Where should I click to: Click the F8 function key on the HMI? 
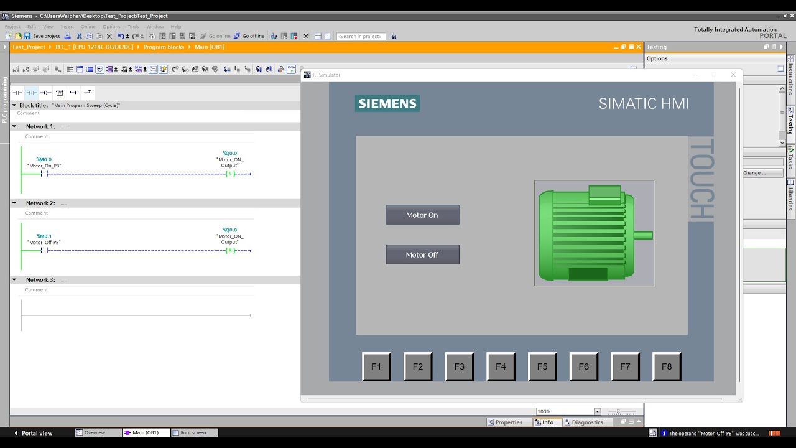tap(667, 366)
